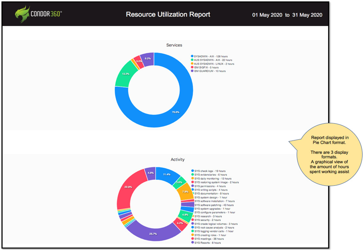This screenshot has height=250, width=364.
Task: Click the blue dot beside SYSADMIN - AIX legend
Action: [192, 56]
